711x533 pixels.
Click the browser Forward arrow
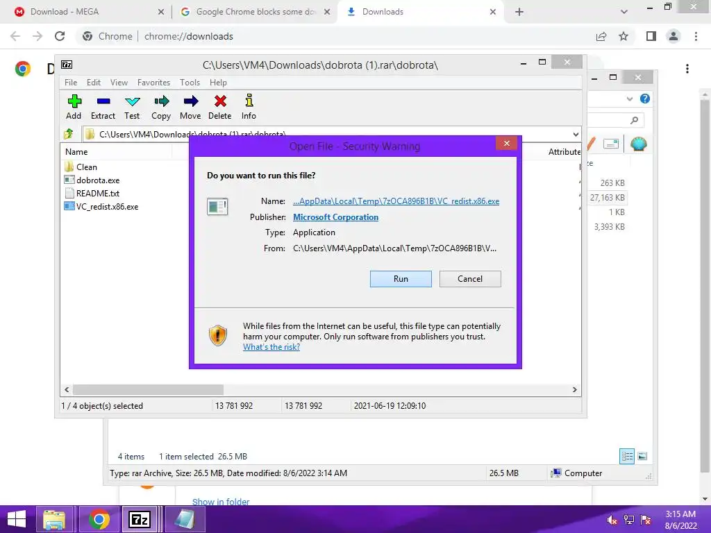pos(37,36)
